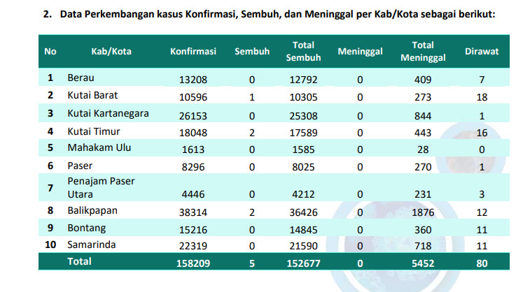This screenshot has height=292, width=530.
Task: Select Paser total deaths 270
Action: pyautogui.click(x=423, y=167)
